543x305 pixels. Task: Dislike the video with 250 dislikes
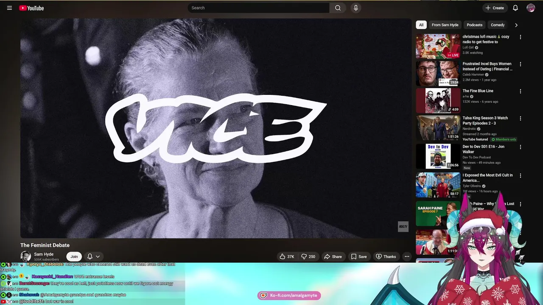tap(308, 256)
